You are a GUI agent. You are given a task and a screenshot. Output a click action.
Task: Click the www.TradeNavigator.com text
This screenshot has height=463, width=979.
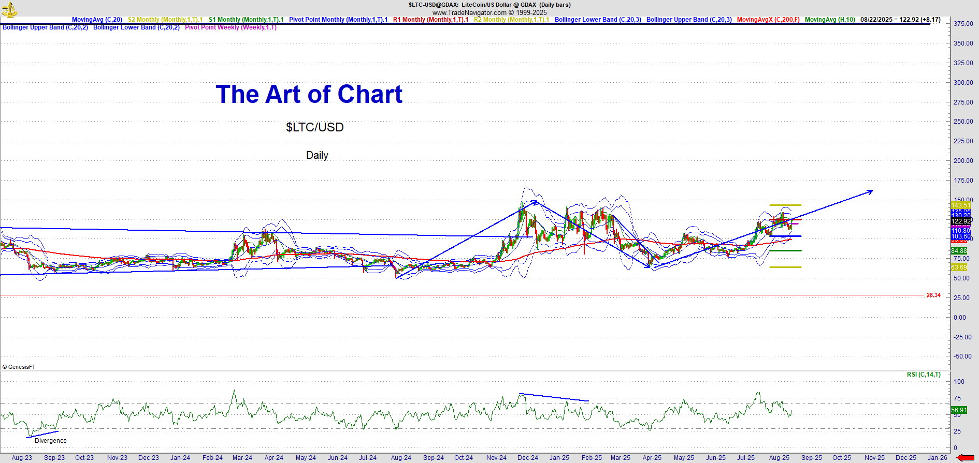tap(489, 12)
